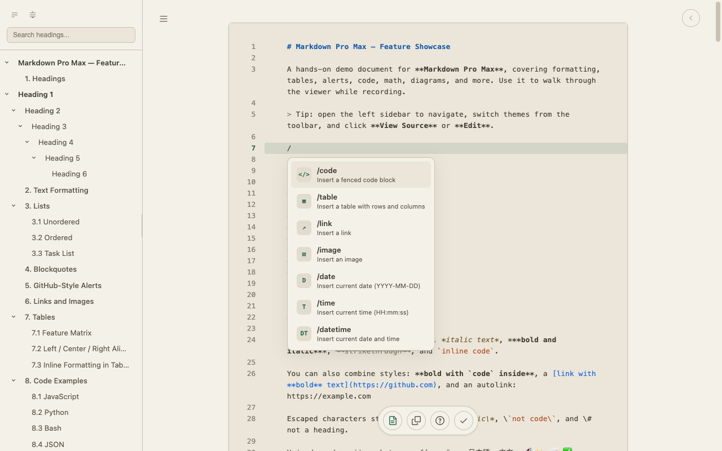The image size is (722, 451).
Task: Click the arrow icon beside /link
Action: [x=304, y=228]
